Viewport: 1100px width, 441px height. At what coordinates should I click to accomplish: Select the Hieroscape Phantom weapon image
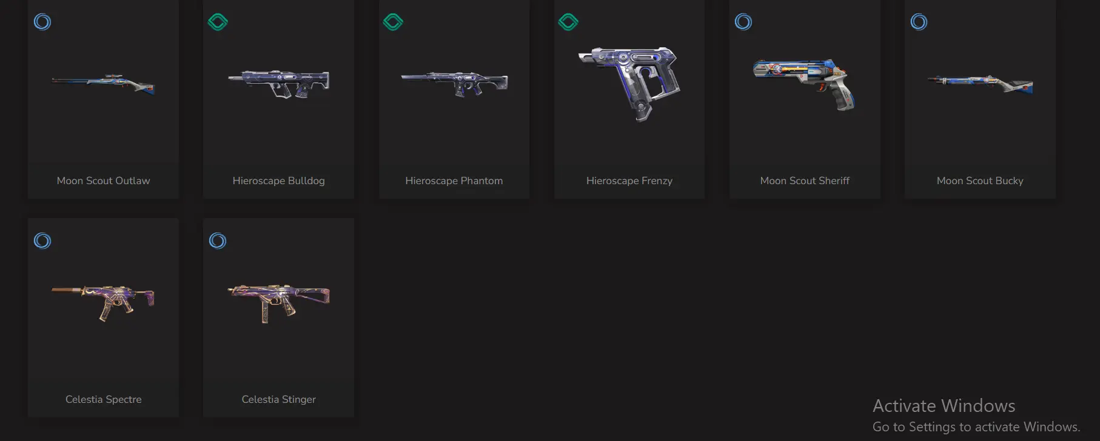[x=454, y=84]
